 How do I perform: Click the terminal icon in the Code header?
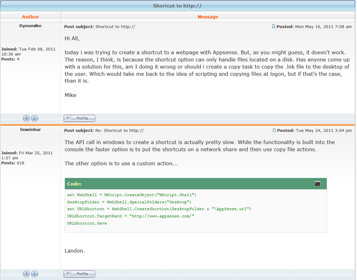coord(317,184)
